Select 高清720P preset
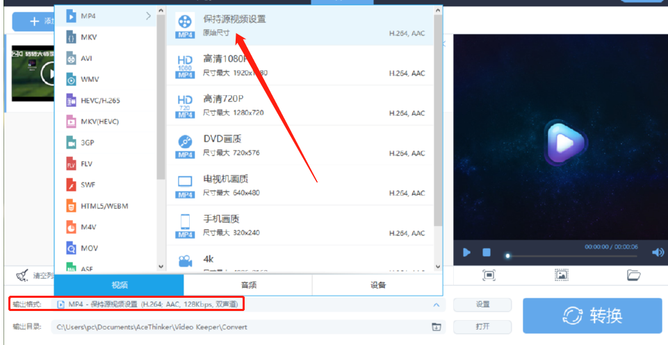This screenshot has width=668, height=345. pos(300,106)
